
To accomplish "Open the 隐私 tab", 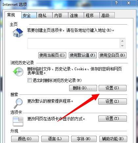I will click(45, 15).
